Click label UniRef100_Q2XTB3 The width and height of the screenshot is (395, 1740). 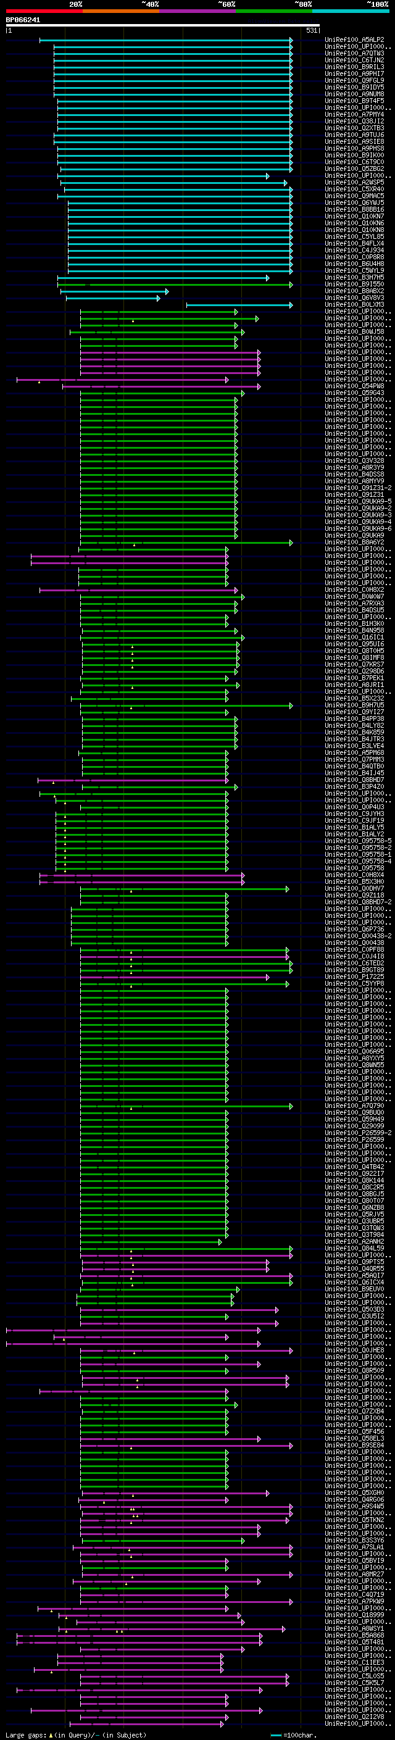coord(354,128)
